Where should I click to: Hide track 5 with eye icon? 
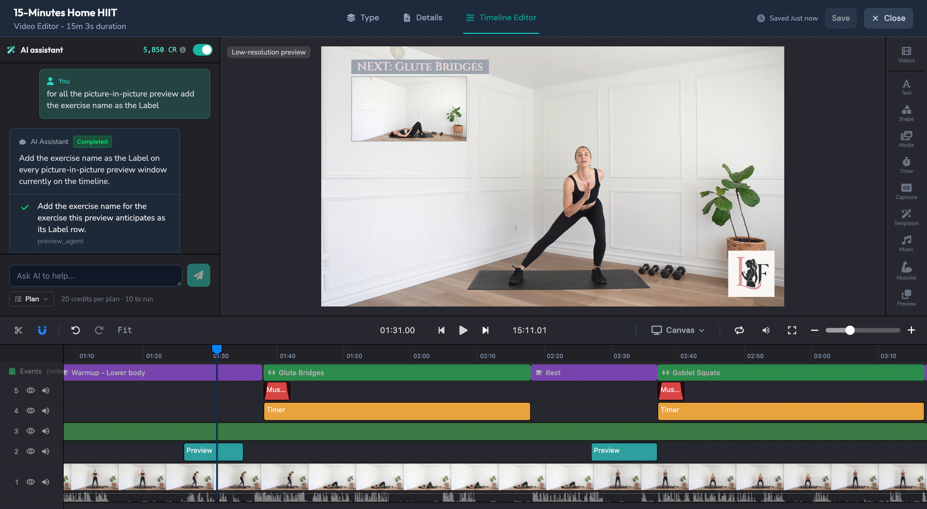coord(31,390)
